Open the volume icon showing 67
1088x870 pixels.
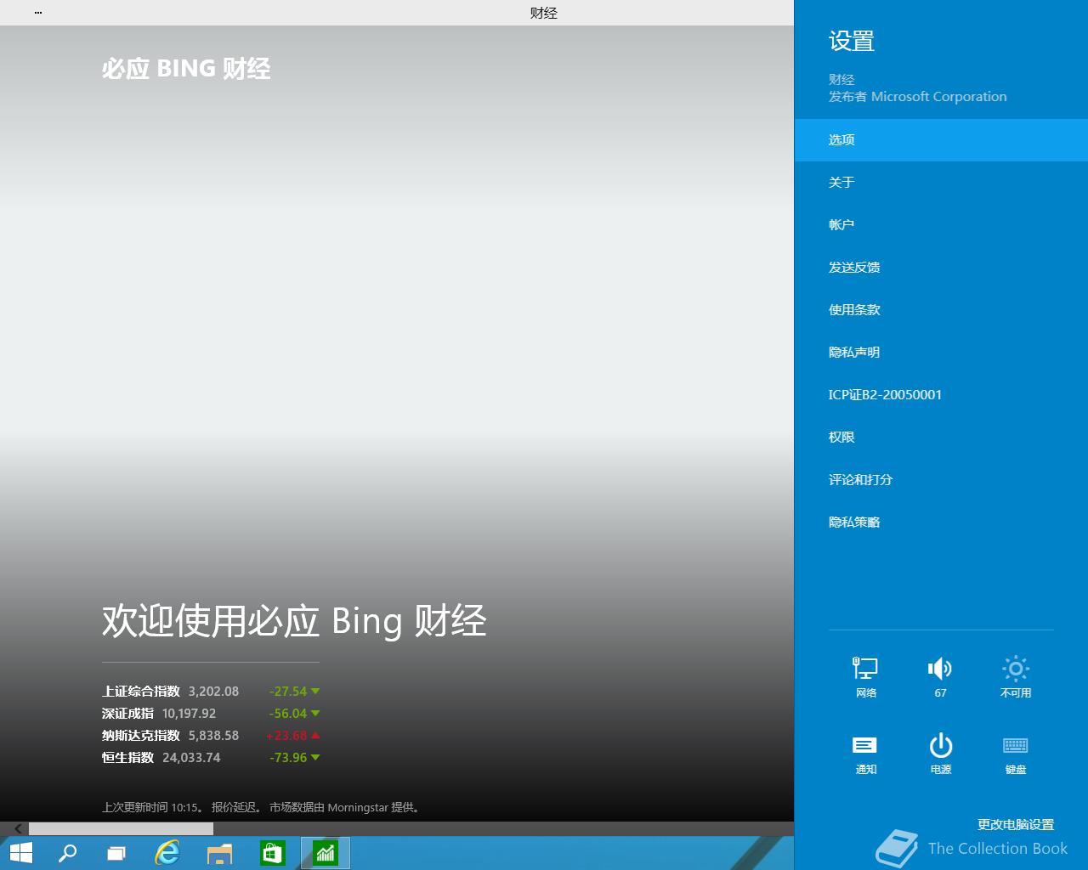(940, 677)
